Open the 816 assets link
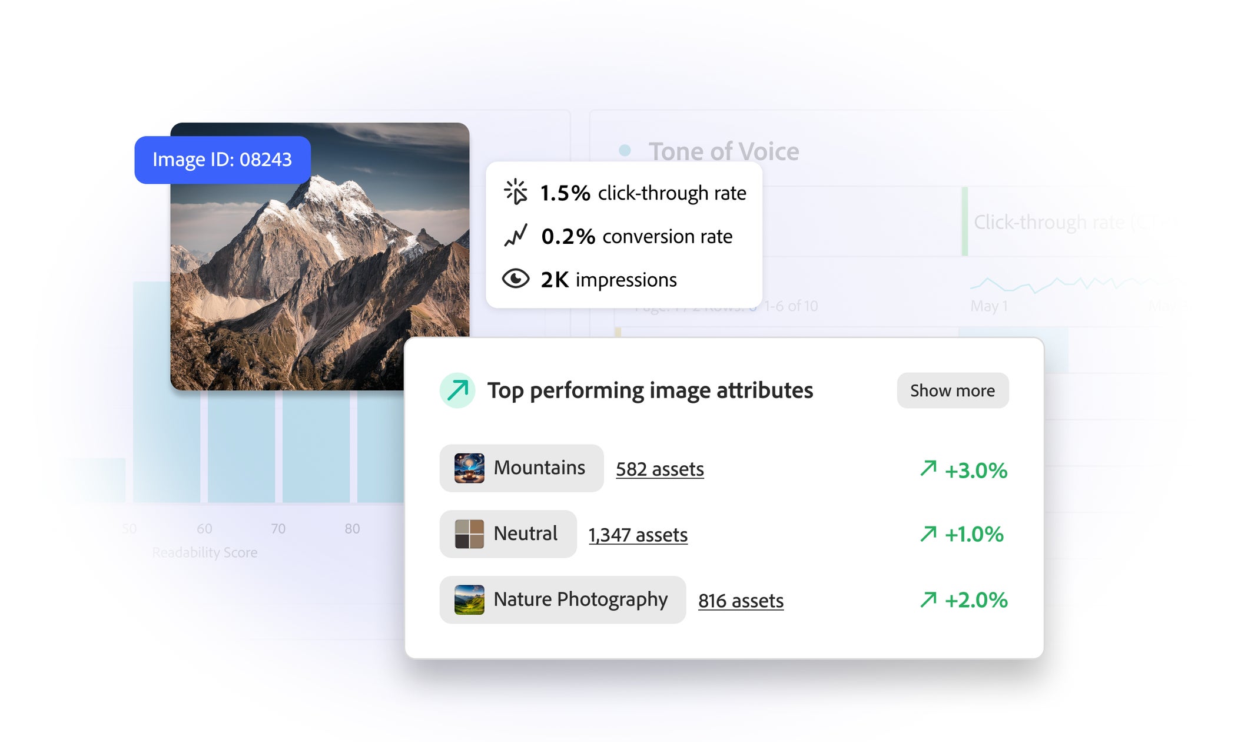 pos(741,601)
